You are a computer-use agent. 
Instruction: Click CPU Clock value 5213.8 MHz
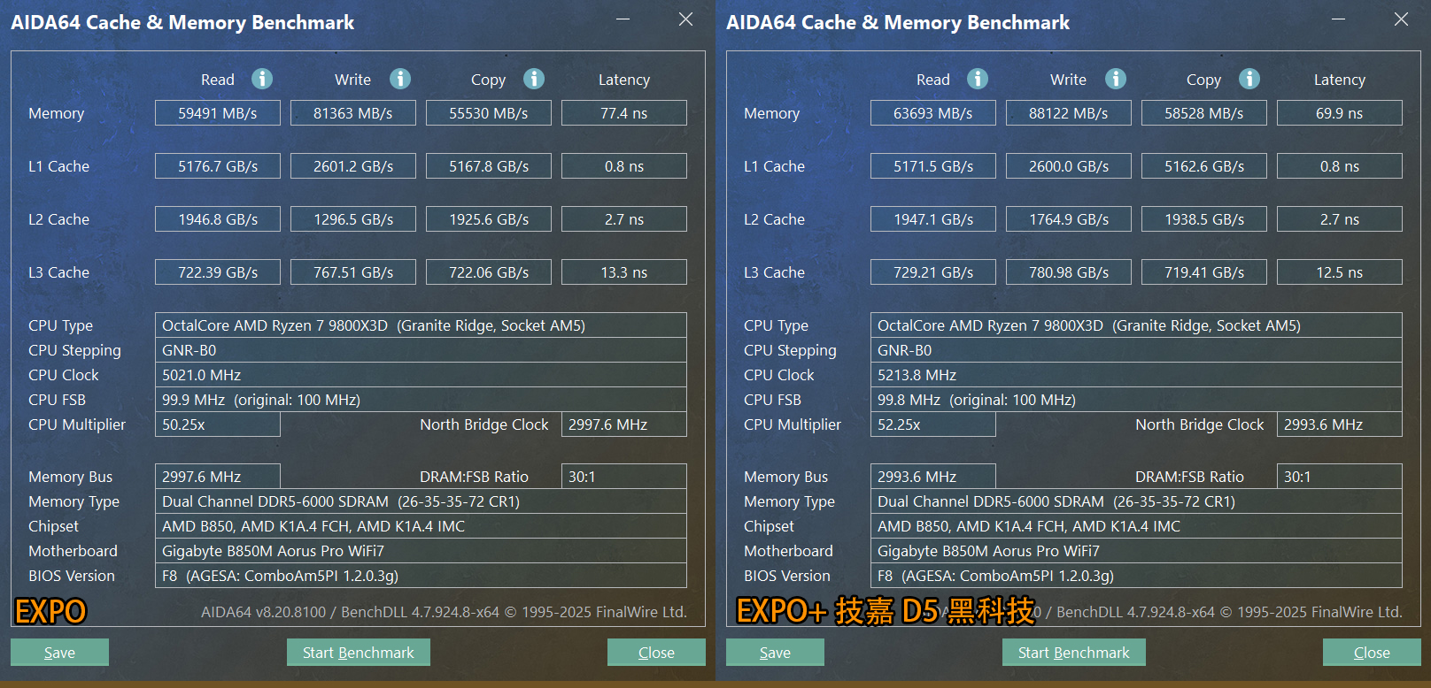coord(1136,375)
